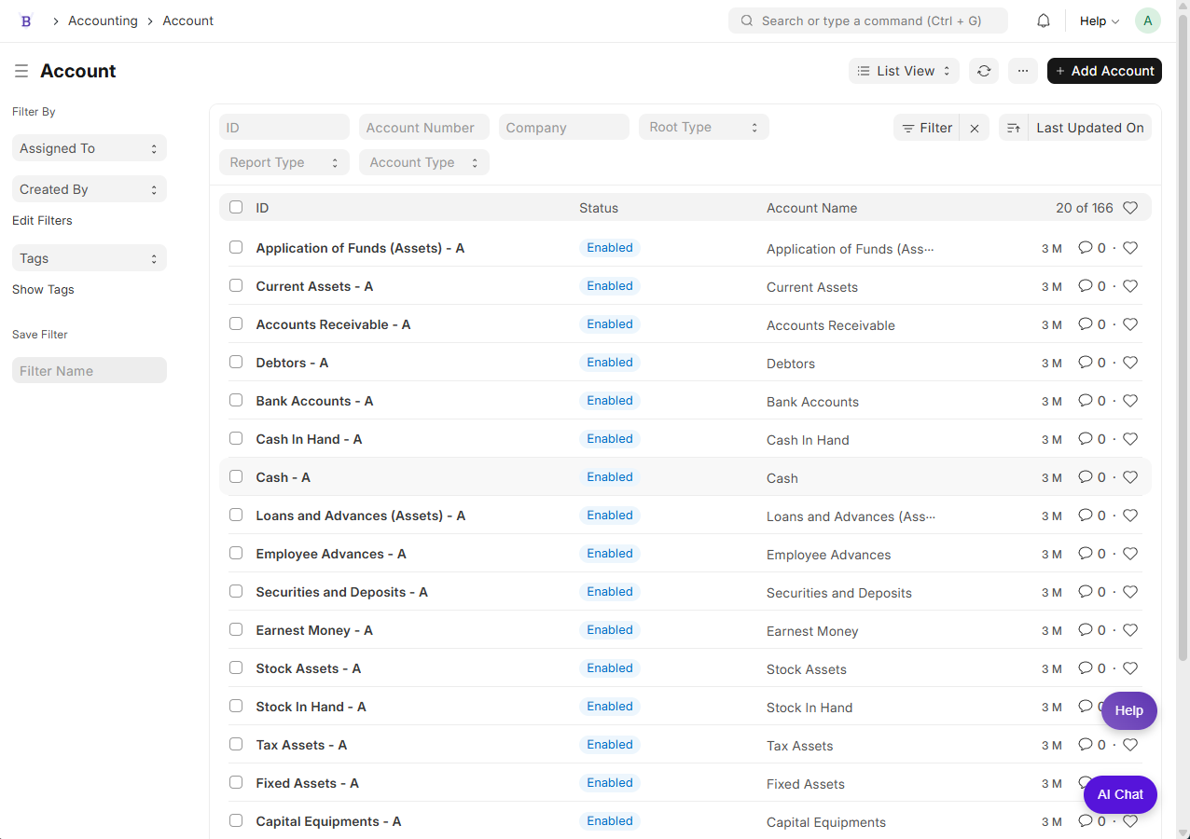Viewport: 1190px width, 839px height.
Task: Click comment icon on Debtors row
Action: click(1085, 363)
